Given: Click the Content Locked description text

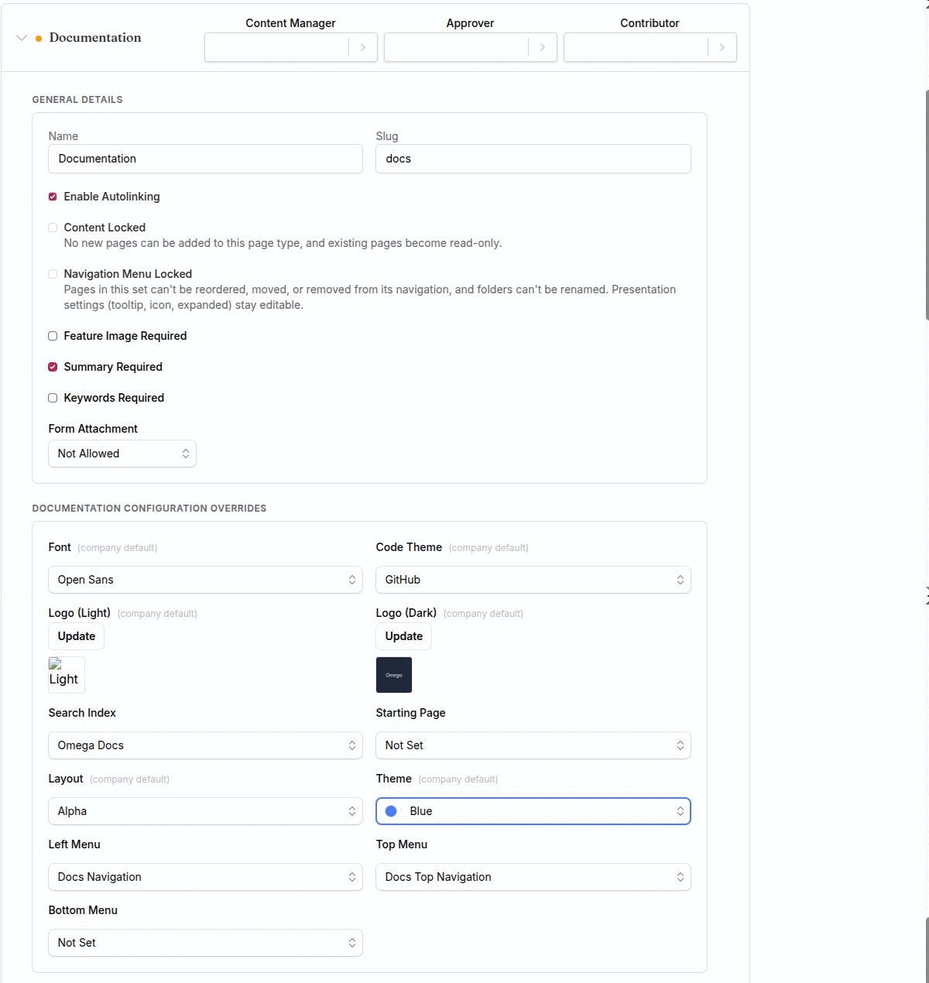Looking at the screenshot, I should 283,243.
